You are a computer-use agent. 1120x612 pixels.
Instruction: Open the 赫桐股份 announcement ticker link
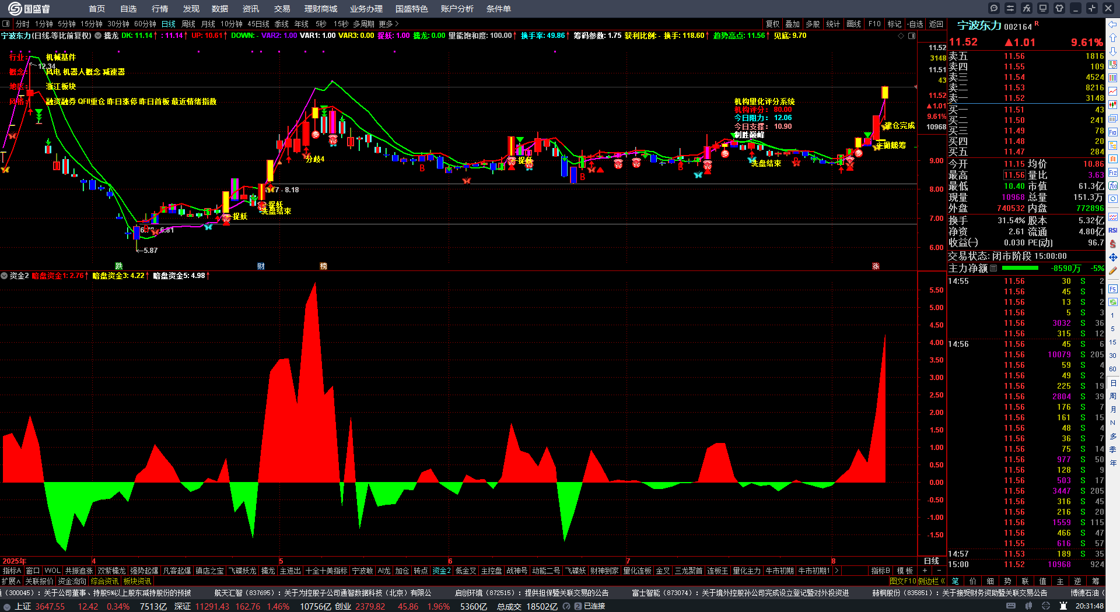point(960,593)
